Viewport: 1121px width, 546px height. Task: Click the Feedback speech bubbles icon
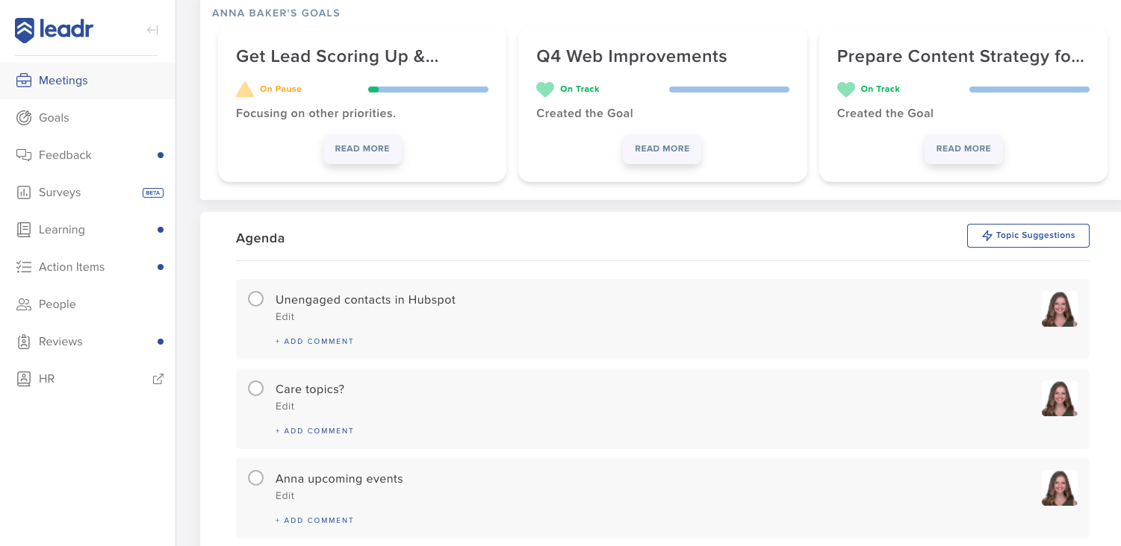[24, 155]
